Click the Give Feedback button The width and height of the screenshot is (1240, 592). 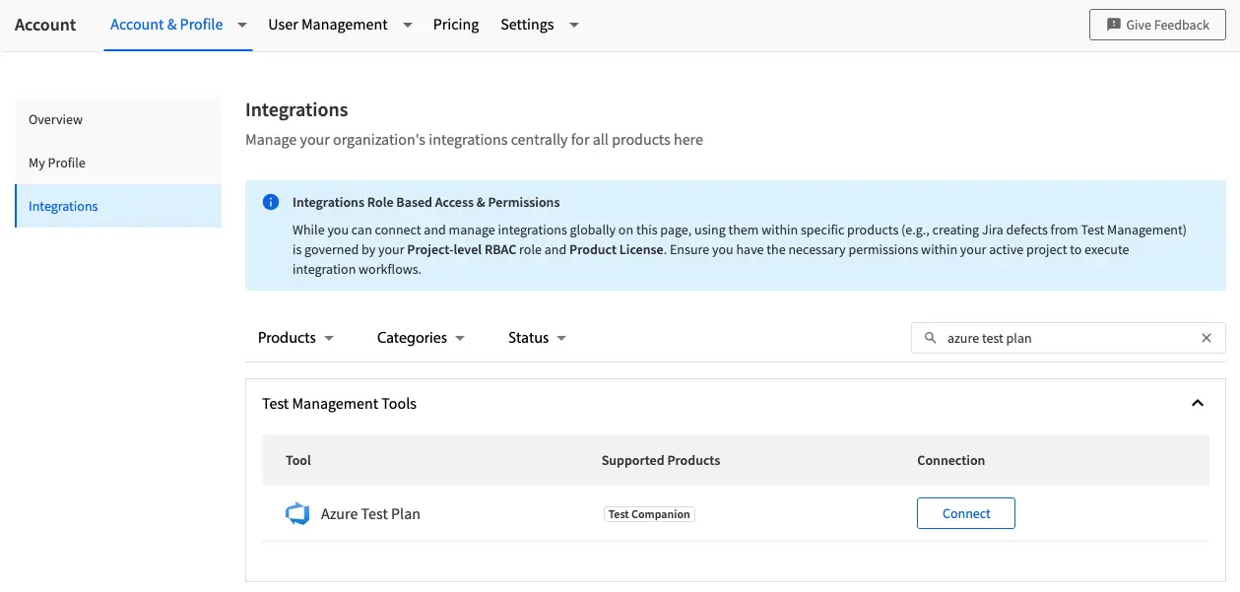click(1157, 25)
